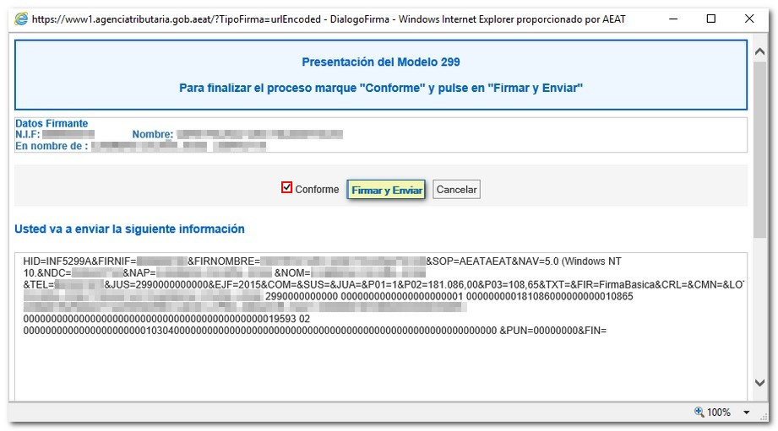Click inside the submitted data text box

(x=380, y=363)
